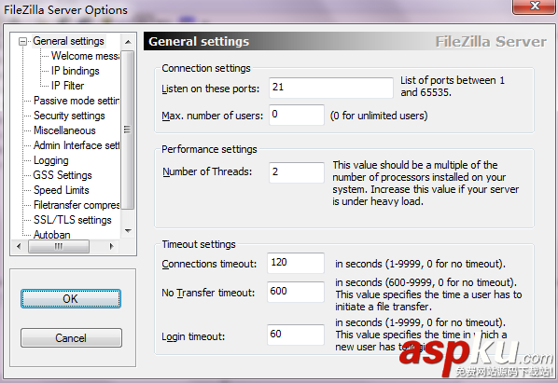
Task: Select Passive mode settings
Action: (x=77, y=101)
